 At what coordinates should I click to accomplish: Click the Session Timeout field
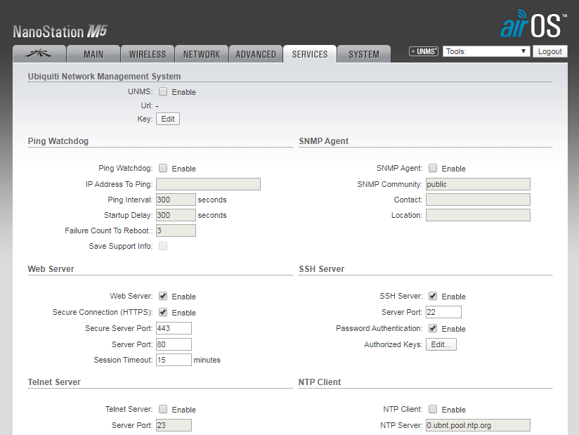(x=174, y=360)
